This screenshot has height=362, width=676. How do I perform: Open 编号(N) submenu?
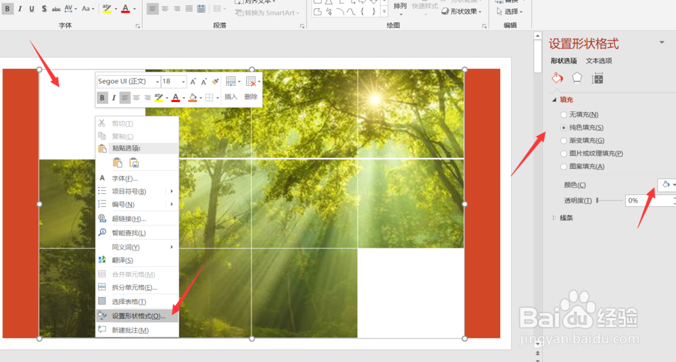[137, 204]
